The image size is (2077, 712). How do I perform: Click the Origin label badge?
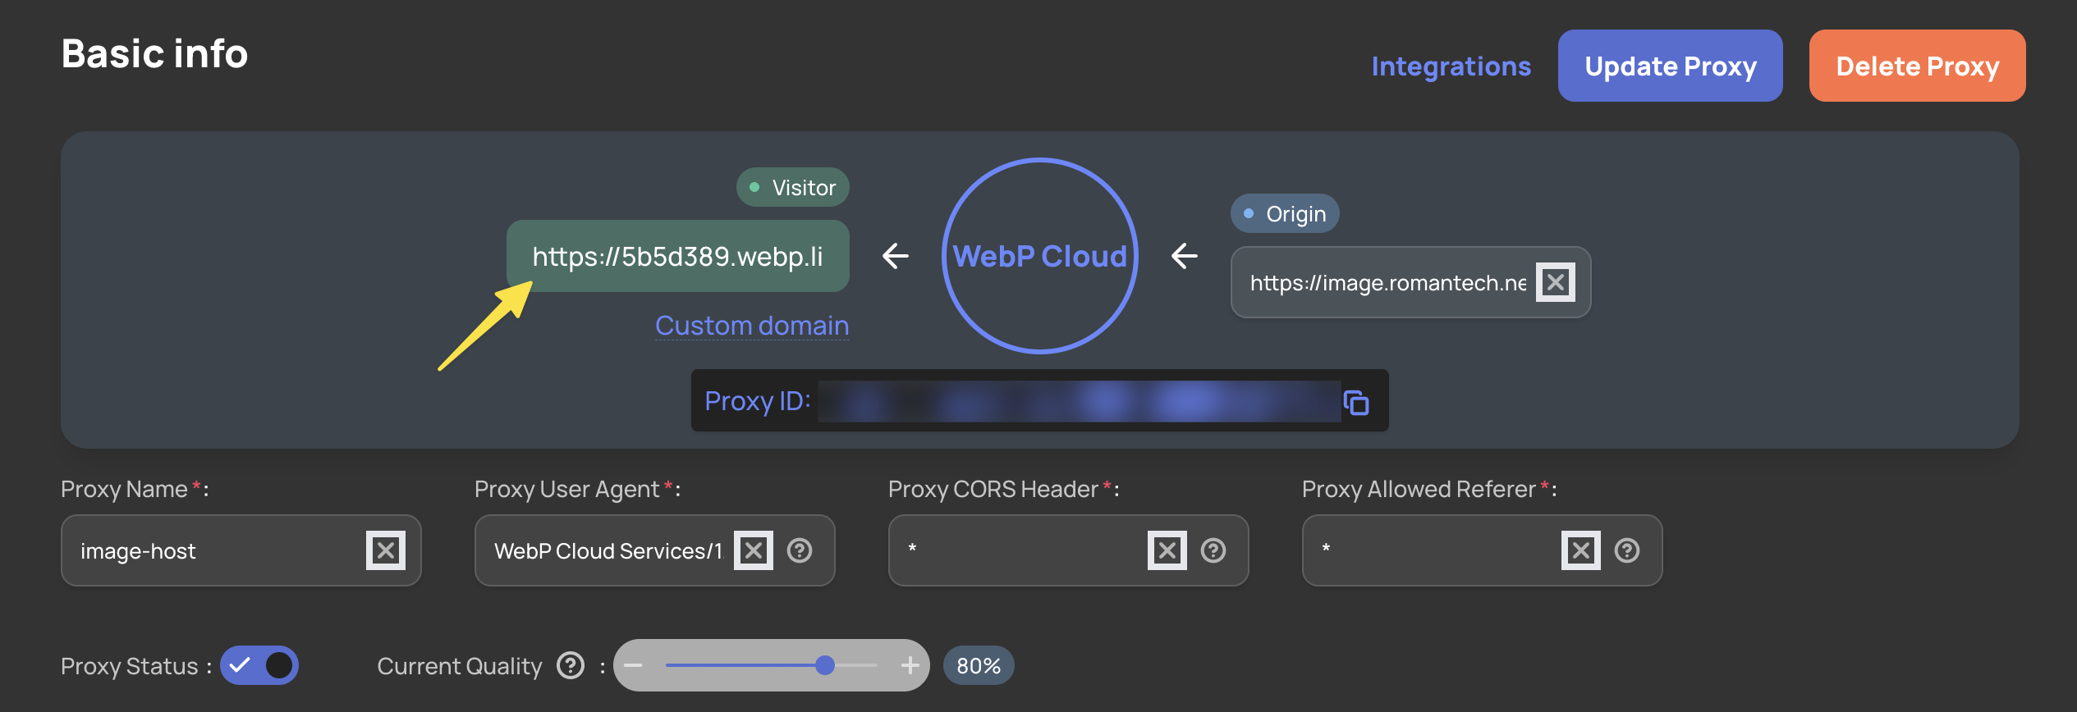point(1285,213)
